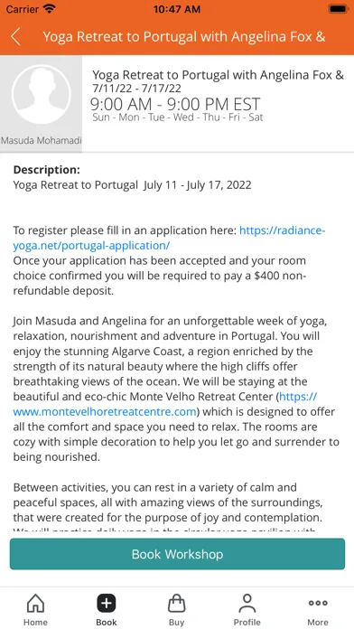
Task: Open the Buy shopping bag icon
Action: [176, 604]
